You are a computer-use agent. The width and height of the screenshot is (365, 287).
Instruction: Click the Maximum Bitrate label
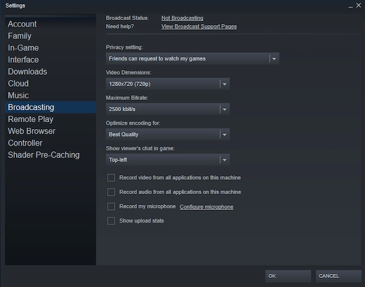click(127, 98)
